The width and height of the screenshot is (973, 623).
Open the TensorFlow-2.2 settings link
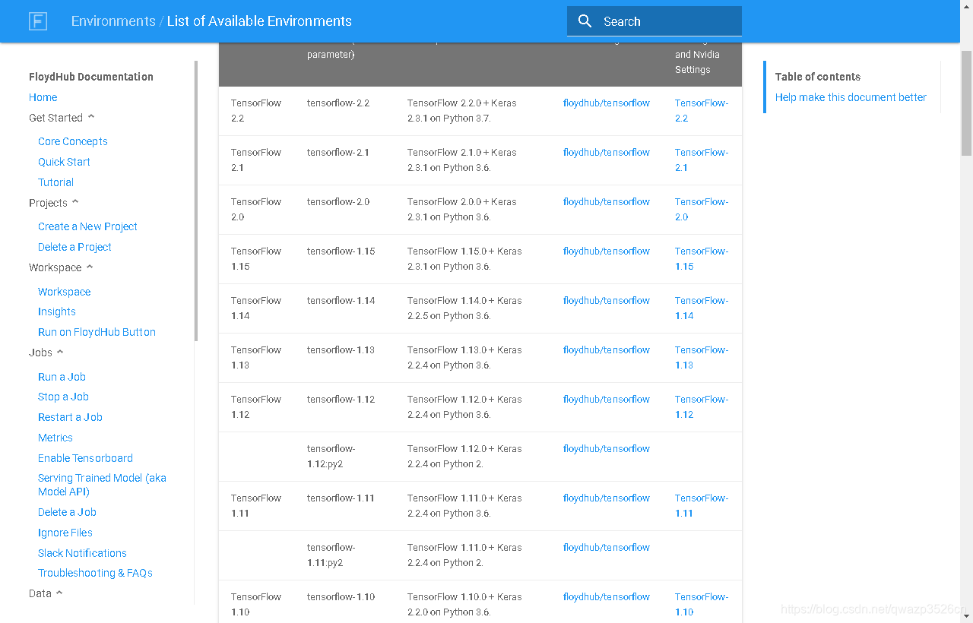point(702,110)
